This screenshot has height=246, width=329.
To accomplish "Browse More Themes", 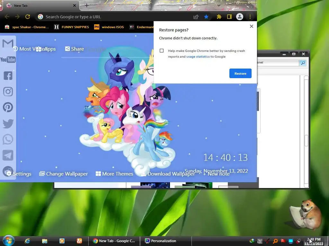I will 114,174.
